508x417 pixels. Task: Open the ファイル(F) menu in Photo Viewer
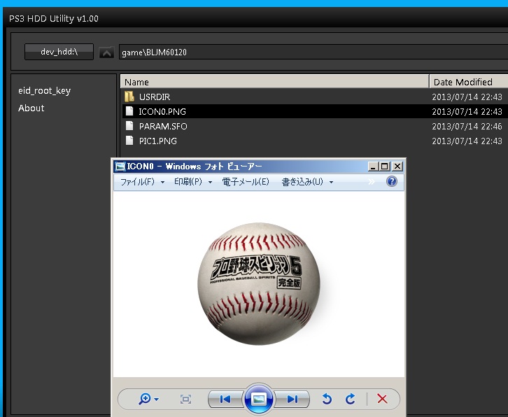pos(137,182)
